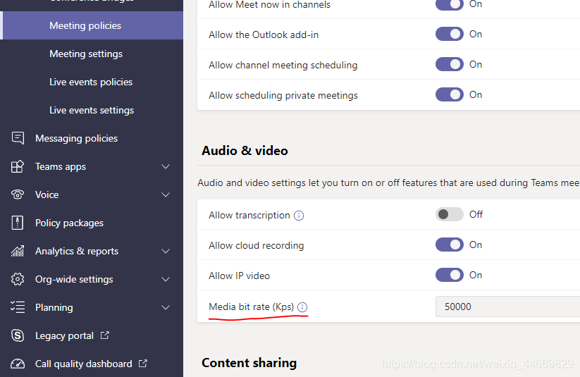Expand the Voice section chevron
Viewport: 580px width, 377px height.
(166, 194)
